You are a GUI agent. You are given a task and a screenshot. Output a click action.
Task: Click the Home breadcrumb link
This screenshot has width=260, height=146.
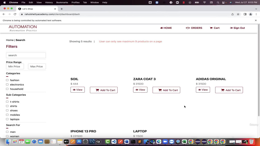(x=10, y=40)
